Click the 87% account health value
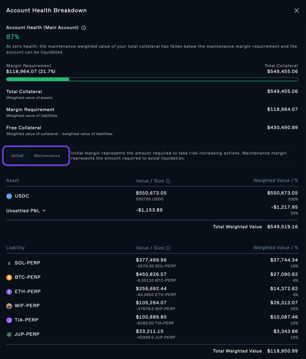306x359 pixels. click(13, 37)
